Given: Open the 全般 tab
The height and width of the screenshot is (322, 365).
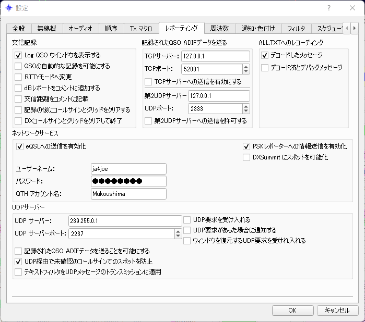Looking at the screenshot, I should tap(19, 29).
